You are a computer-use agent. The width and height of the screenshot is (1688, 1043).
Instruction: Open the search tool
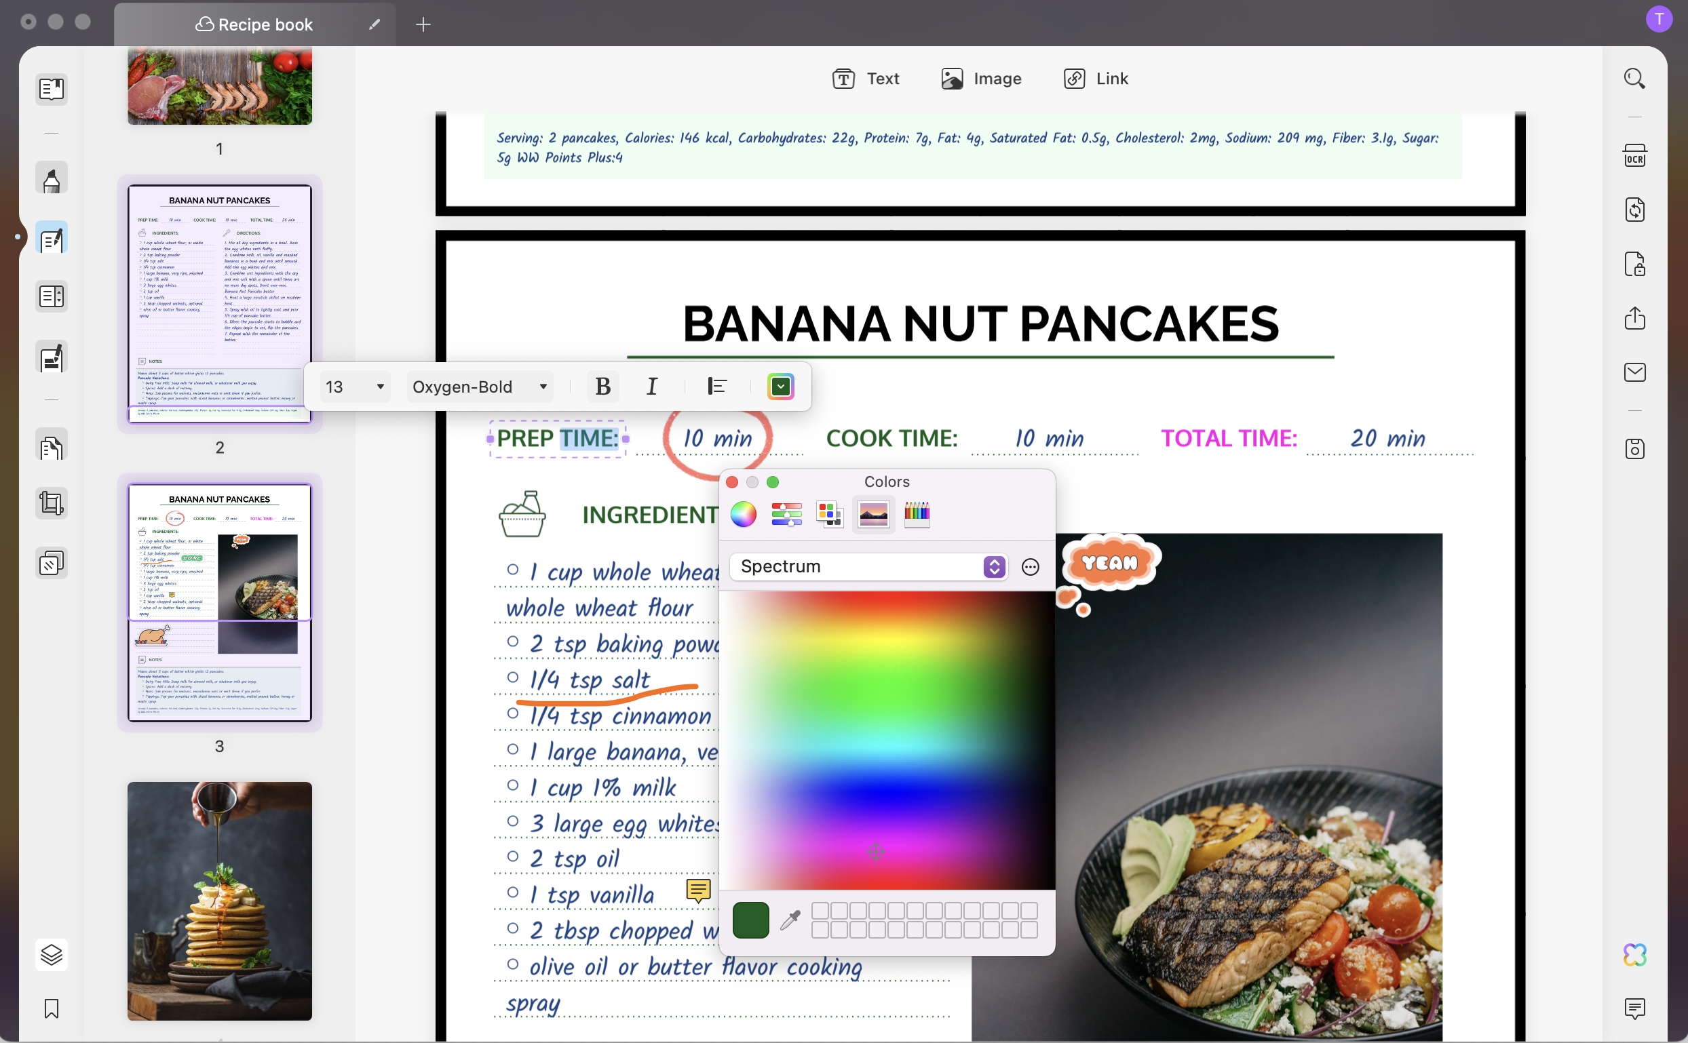pos(1634,78)
